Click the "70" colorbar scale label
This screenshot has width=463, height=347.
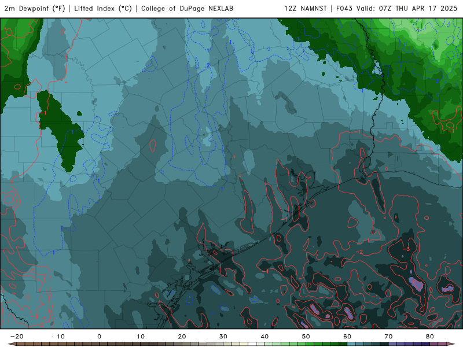(x=388, y=337)
